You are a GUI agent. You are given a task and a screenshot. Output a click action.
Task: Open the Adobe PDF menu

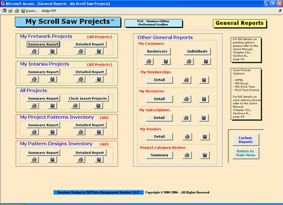click(x=49, y=11)
